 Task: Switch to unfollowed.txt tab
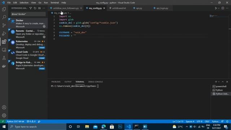tap(119, 8)
